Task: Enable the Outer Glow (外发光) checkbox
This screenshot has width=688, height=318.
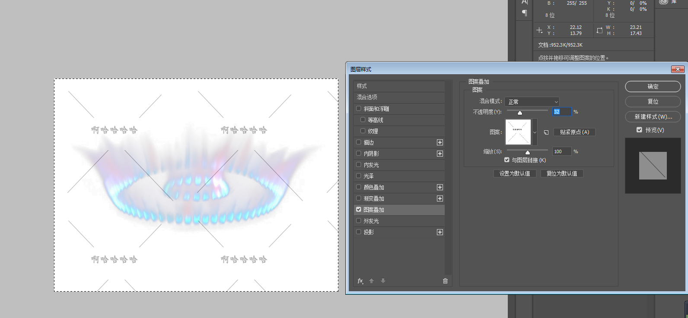Action: [x=359, y=221]
